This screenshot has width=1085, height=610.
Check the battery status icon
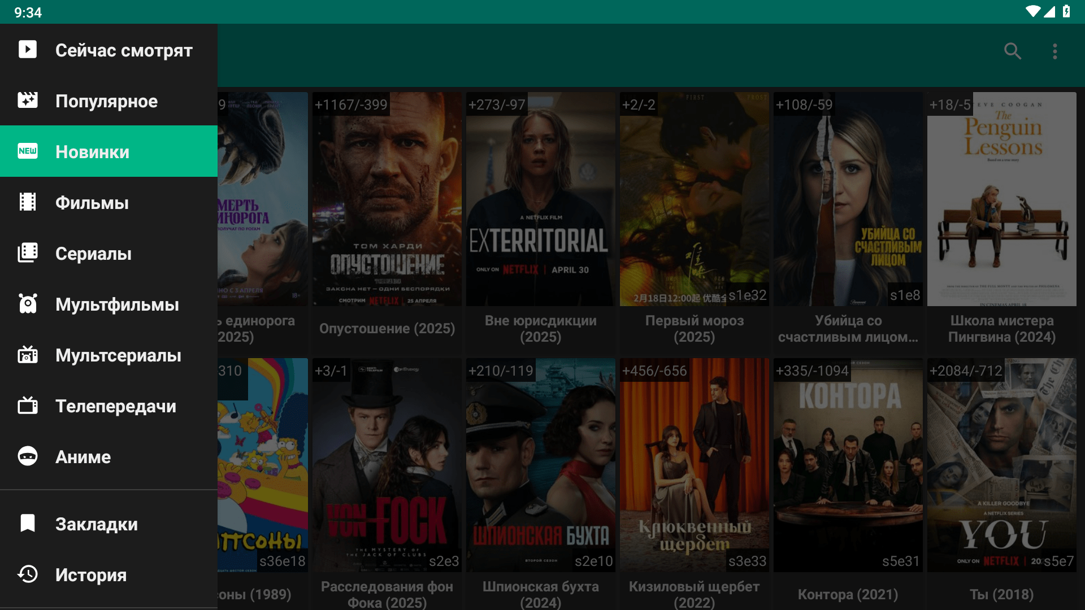[x=1066, y=11]
